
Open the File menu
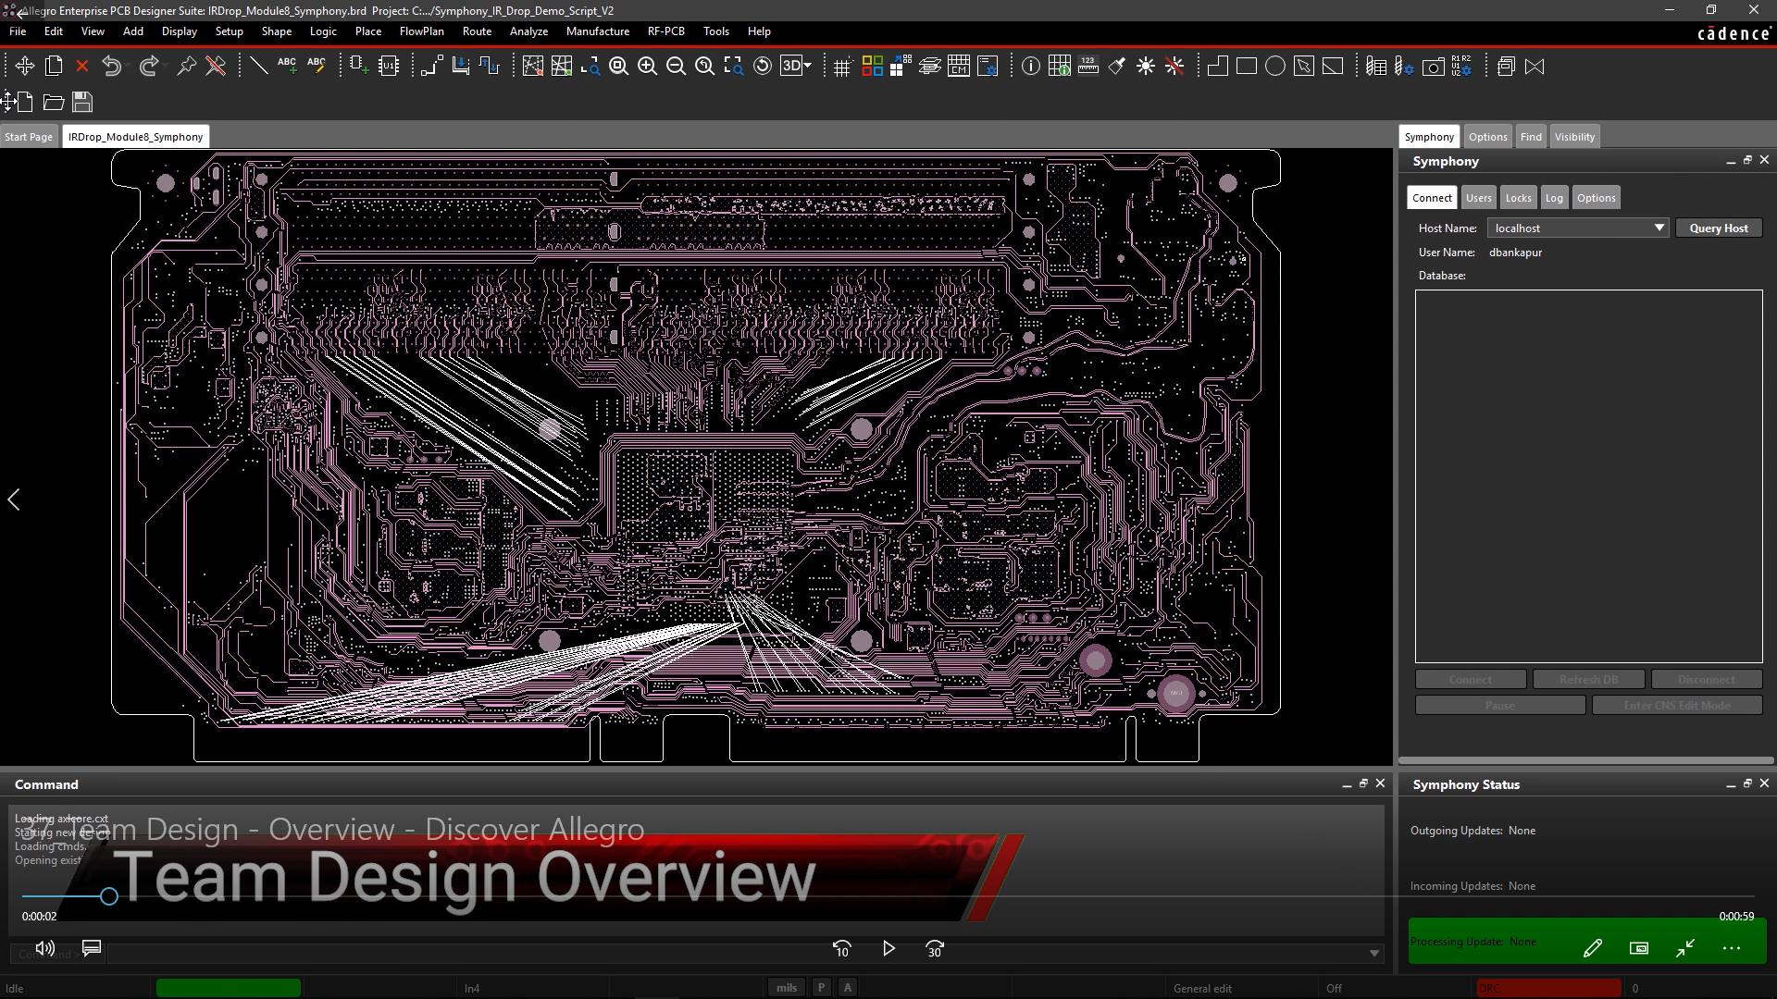(x=18, y=31)
